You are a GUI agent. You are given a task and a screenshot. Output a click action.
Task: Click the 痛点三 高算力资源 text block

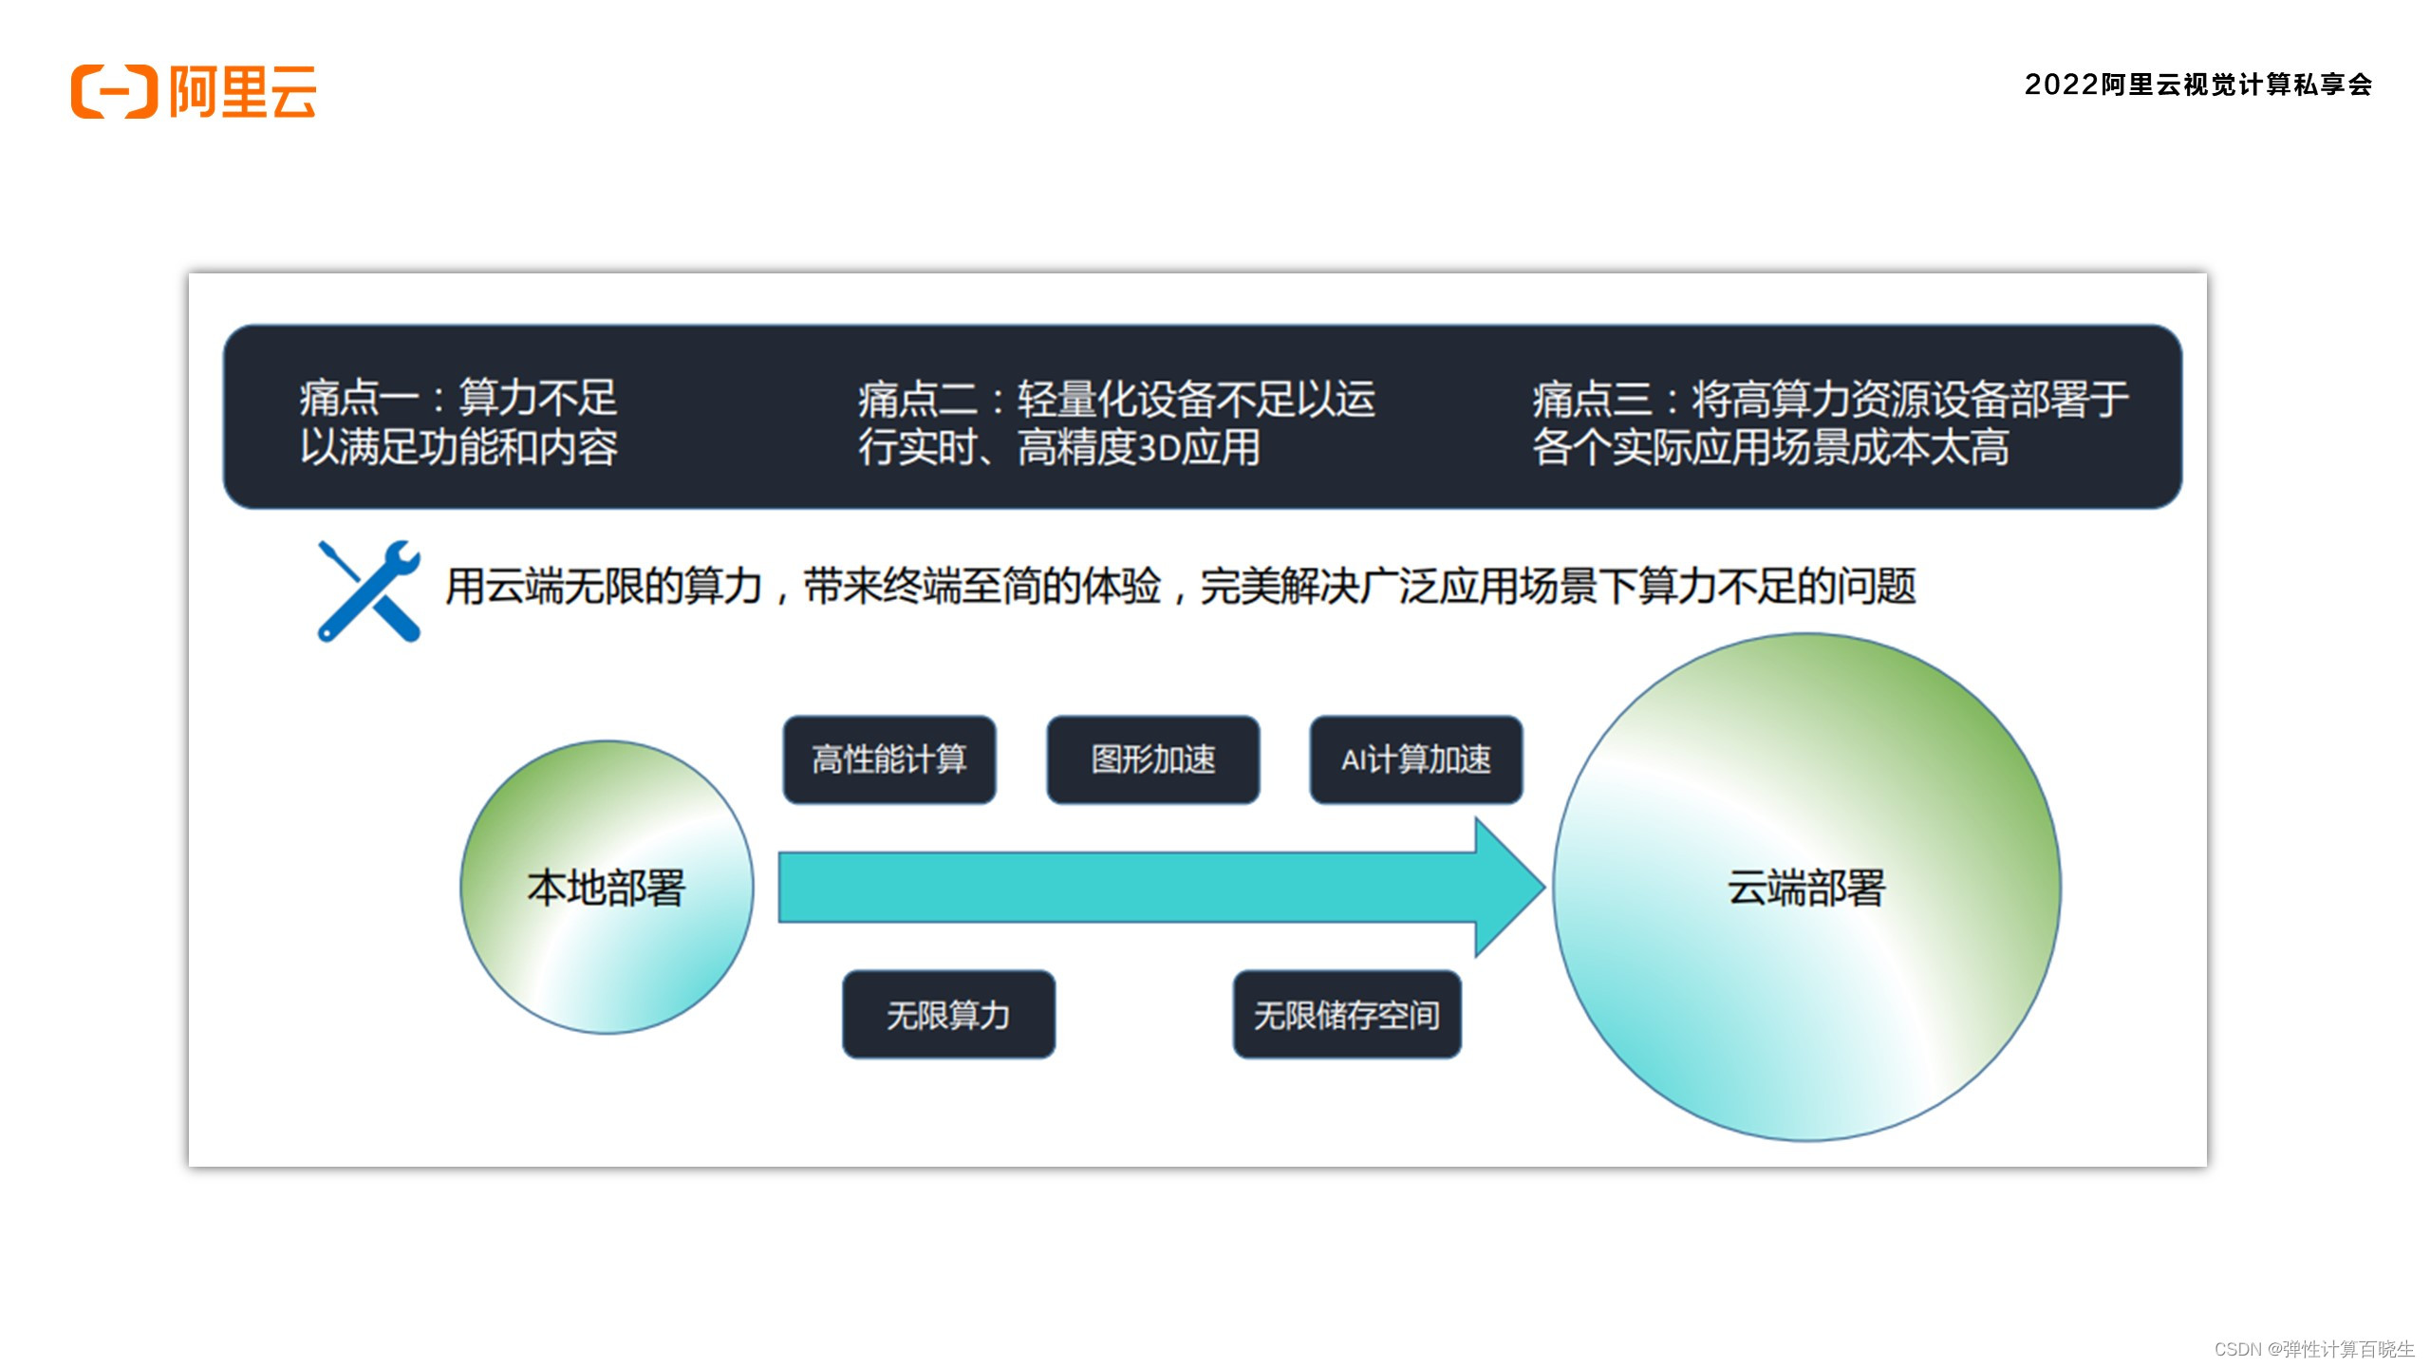point(1829,421)
